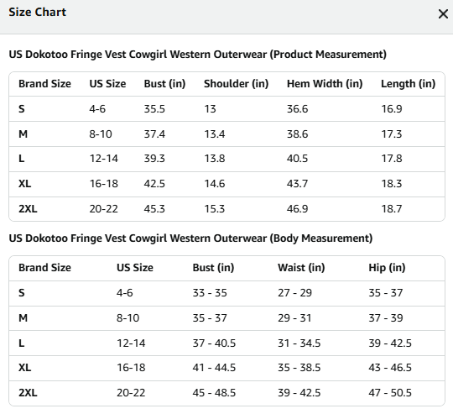
Task: Click the Product Measurement table heading
Action: pos(198,55)
